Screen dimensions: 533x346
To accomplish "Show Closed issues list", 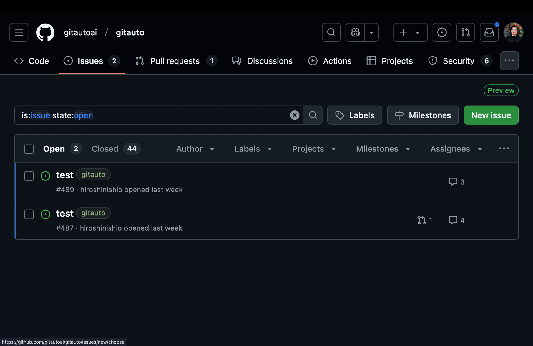I will tap(105, 149).
